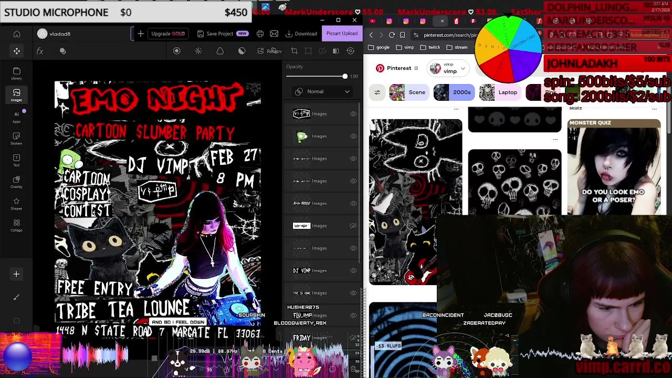Viewport: 672px width, 378px height.
Task: Select the DJ VIMP layer
Action: (x=320, y=270)
